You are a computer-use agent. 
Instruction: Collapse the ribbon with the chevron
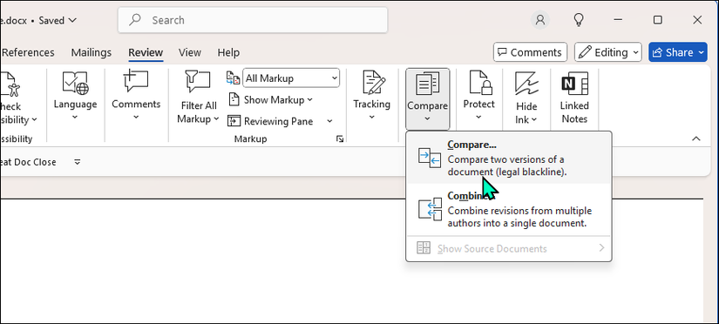point(696,138)
